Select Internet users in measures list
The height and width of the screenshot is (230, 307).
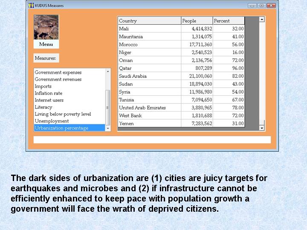point(49,100)
